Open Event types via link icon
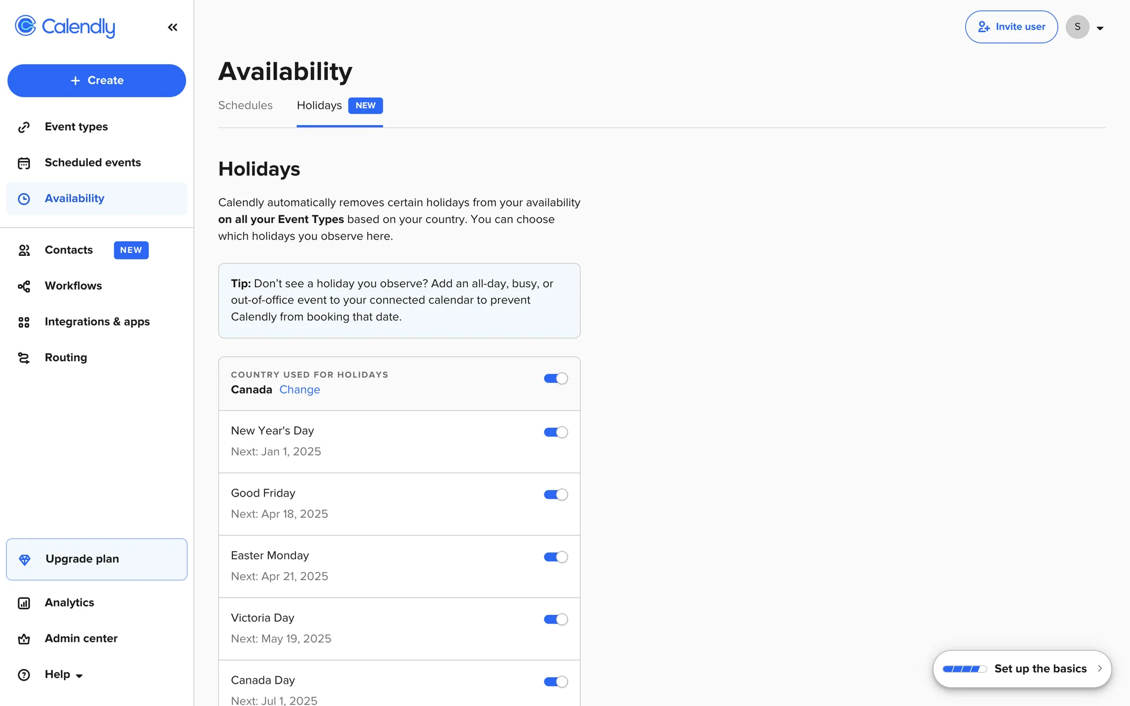 tap(24, 127)
